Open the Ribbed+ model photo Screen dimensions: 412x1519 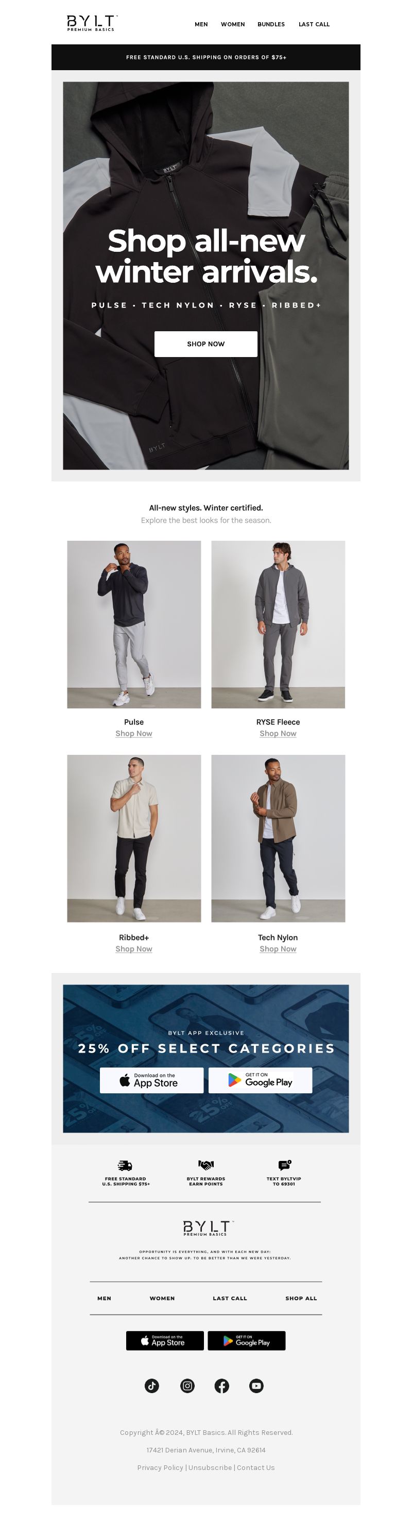(133, 838)
